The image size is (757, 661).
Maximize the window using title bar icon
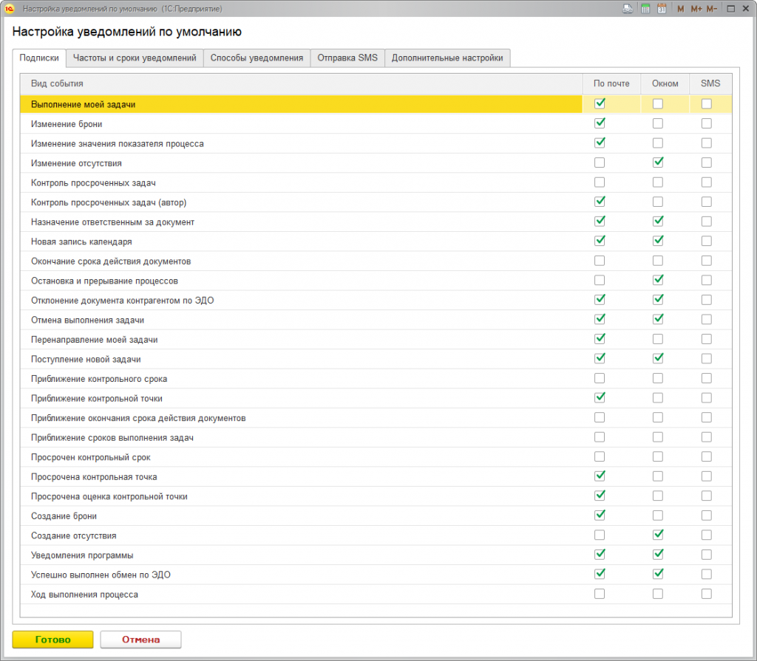pos(730,9)
